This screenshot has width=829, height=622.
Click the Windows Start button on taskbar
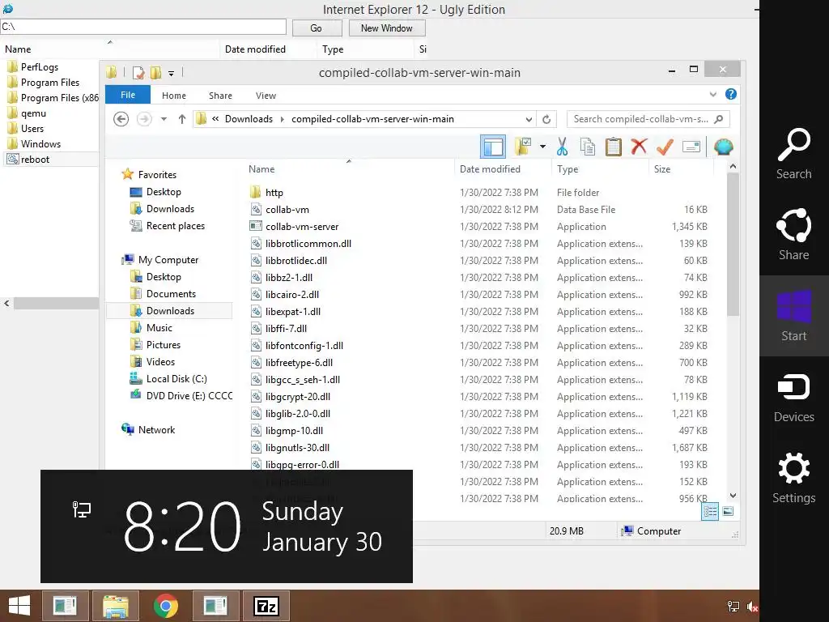click(x=19, y=606)
